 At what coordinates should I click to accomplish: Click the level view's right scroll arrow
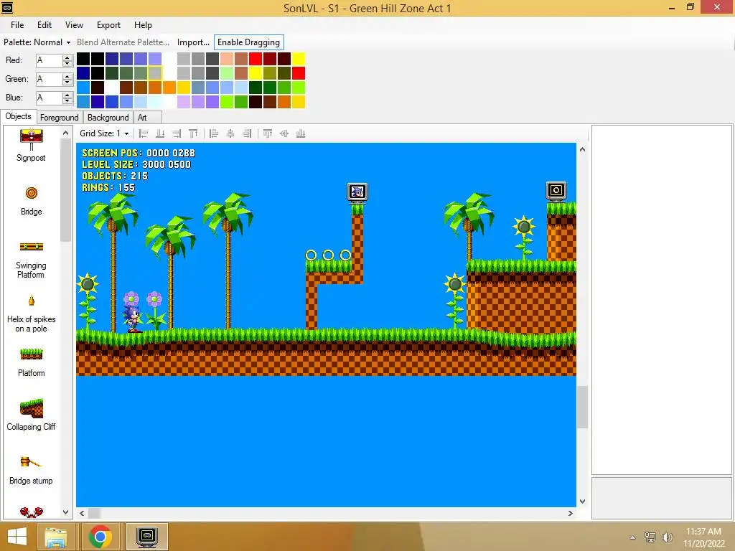pos(571,514)
